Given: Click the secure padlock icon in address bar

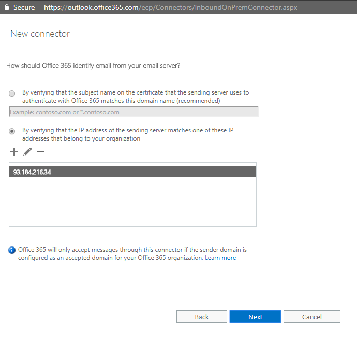Looking at the screenshot, I should coord(7,7).
